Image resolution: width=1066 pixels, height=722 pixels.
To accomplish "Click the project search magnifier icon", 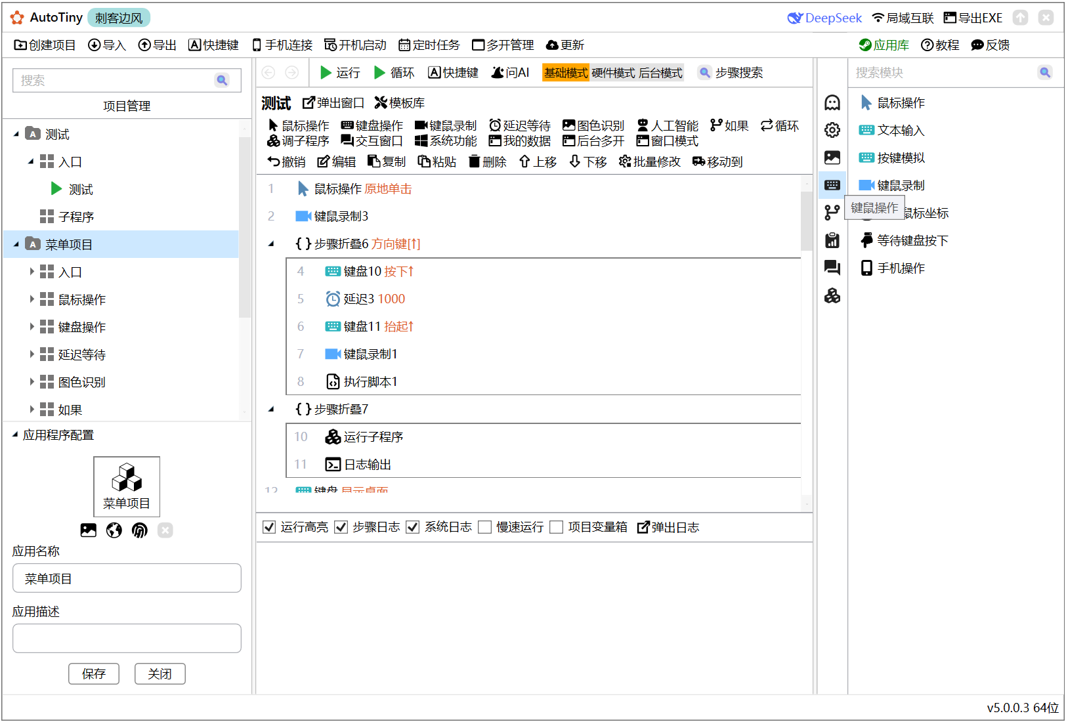I will coord(222,80).
